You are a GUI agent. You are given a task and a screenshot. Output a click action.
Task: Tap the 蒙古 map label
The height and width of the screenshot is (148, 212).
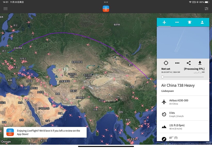click(x=131, y=65)
